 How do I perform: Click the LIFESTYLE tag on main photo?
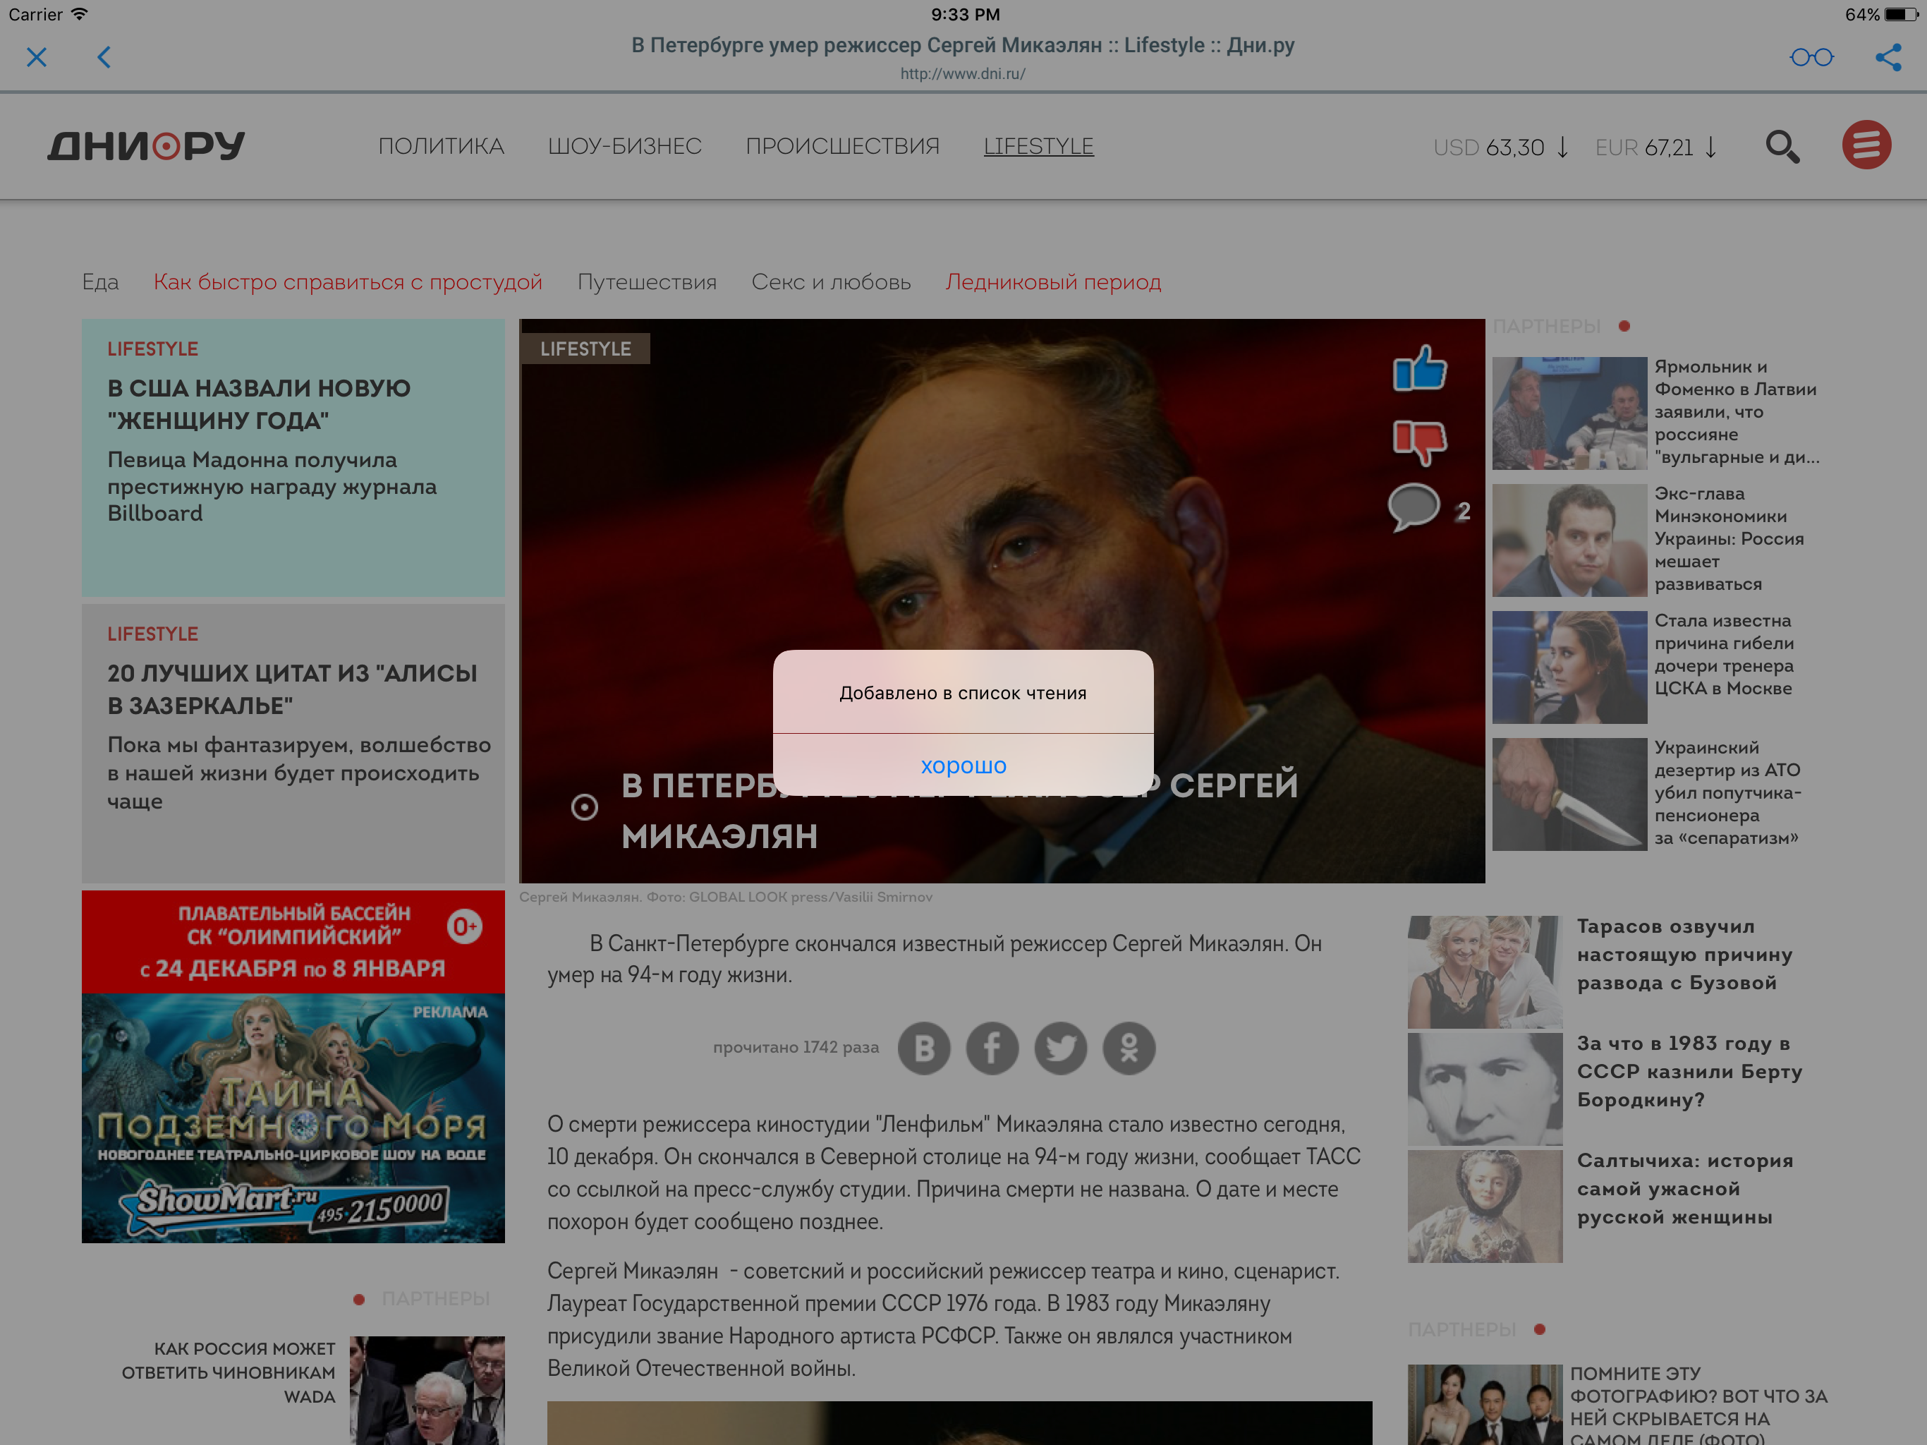(585, 349)
